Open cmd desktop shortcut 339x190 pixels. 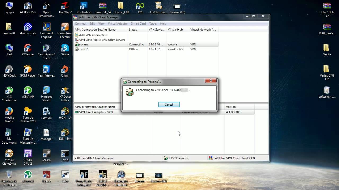click(x=65, y=156)
